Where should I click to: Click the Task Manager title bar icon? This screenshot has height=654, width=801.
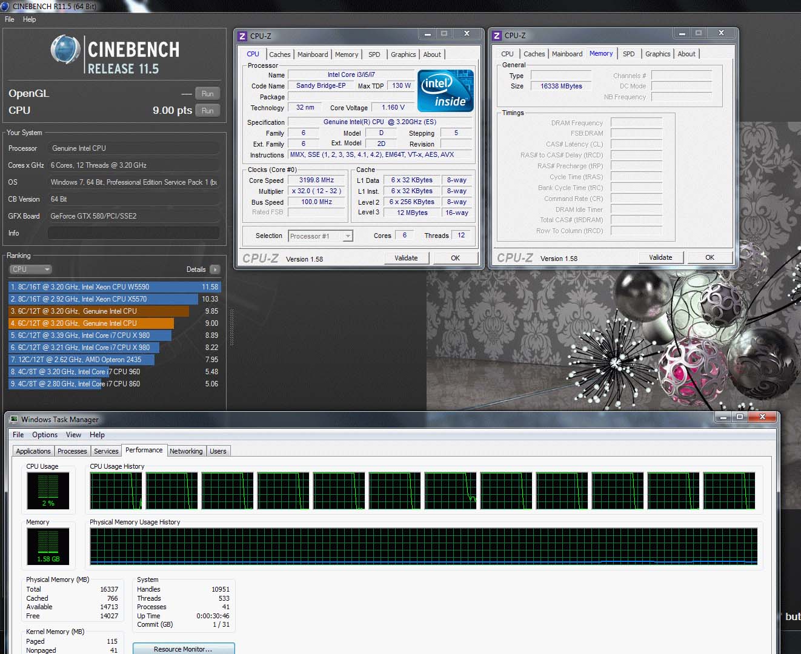(x=14, y=419)
